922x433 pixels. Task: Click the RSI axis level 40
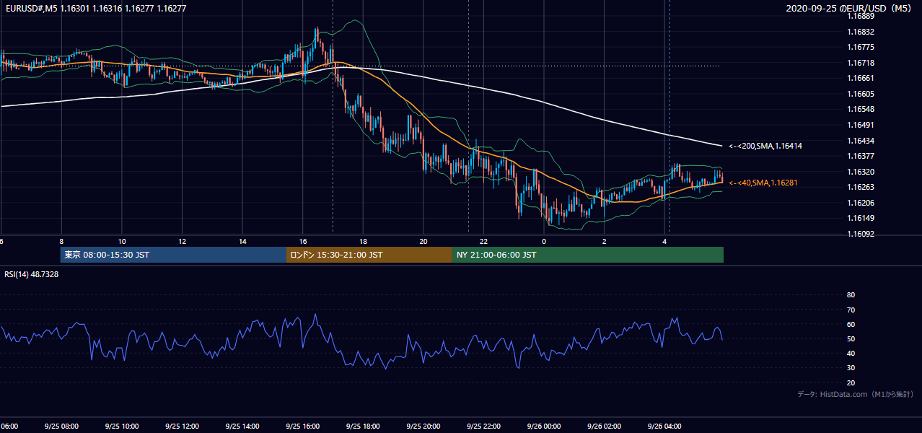pos(851,353)
